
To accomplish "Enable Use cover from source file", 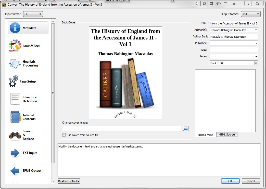I will pos(64,135).
